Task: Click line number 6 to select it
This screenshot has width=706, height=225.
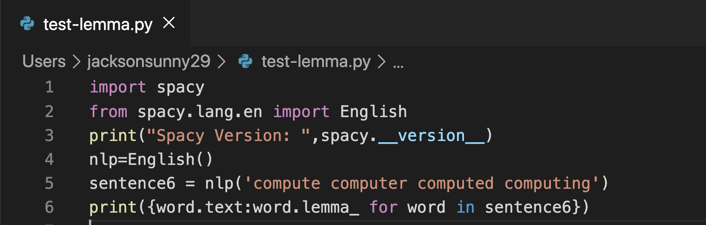Action: pyautogui.click(x=49, y=207)
